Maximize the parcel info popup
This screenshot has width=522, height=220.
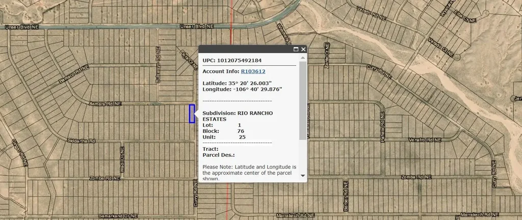click(296, 49)
